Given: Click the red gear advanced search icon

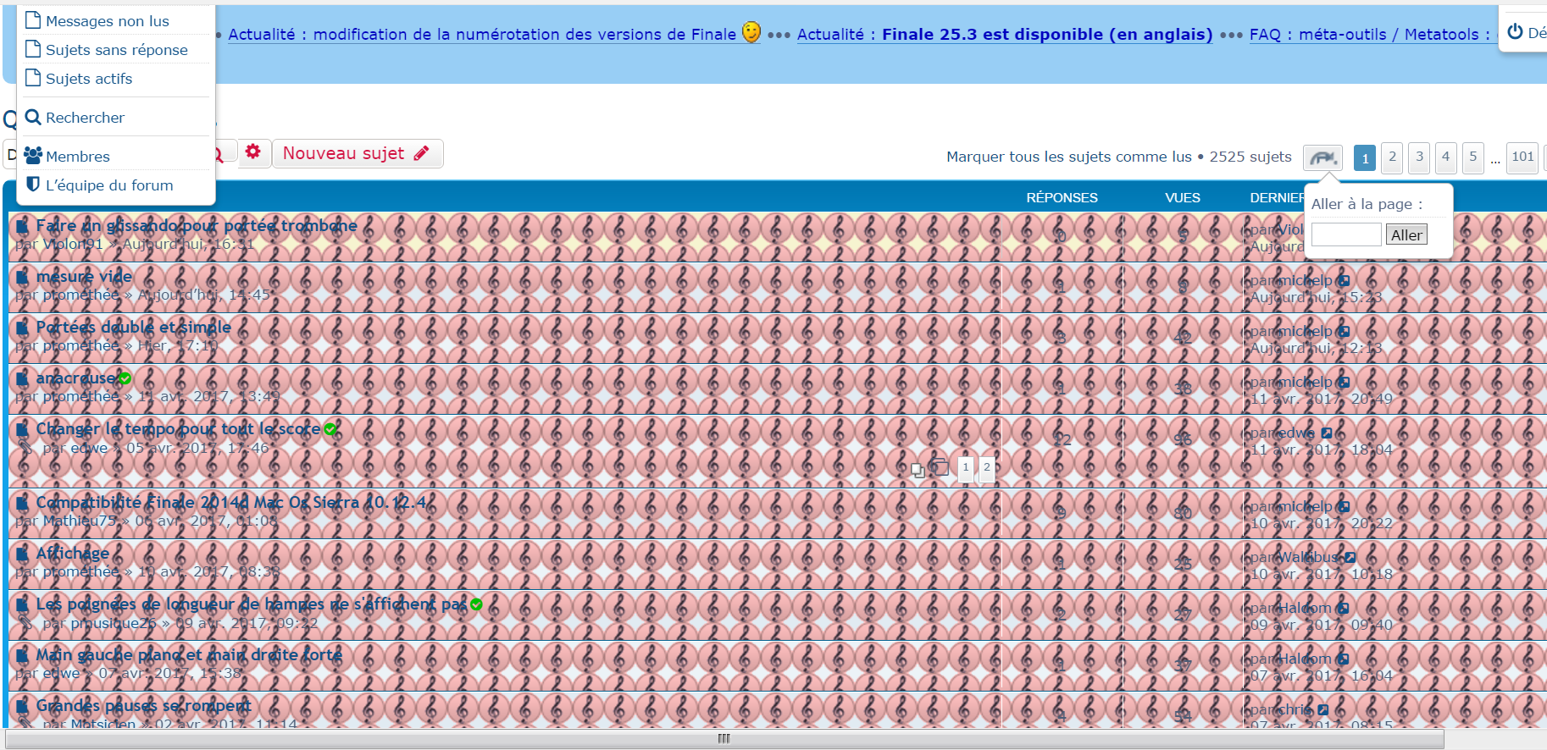Looking at the screenshot, I should 252,152.
